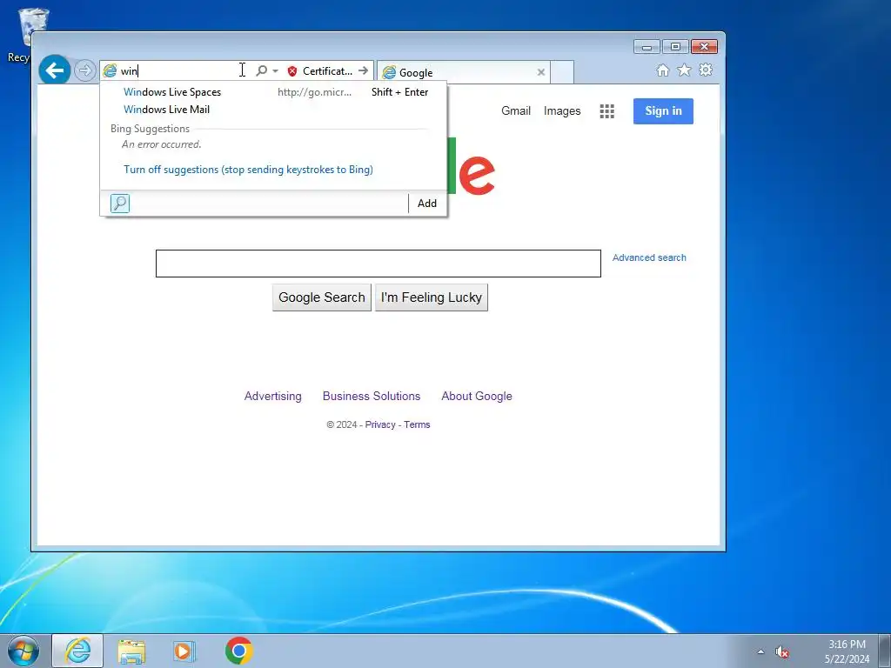Image resolution: width=891 pixels, height=668 pixels.
Task: Click the Forward navigation arrow
Action: coord(84,71)
